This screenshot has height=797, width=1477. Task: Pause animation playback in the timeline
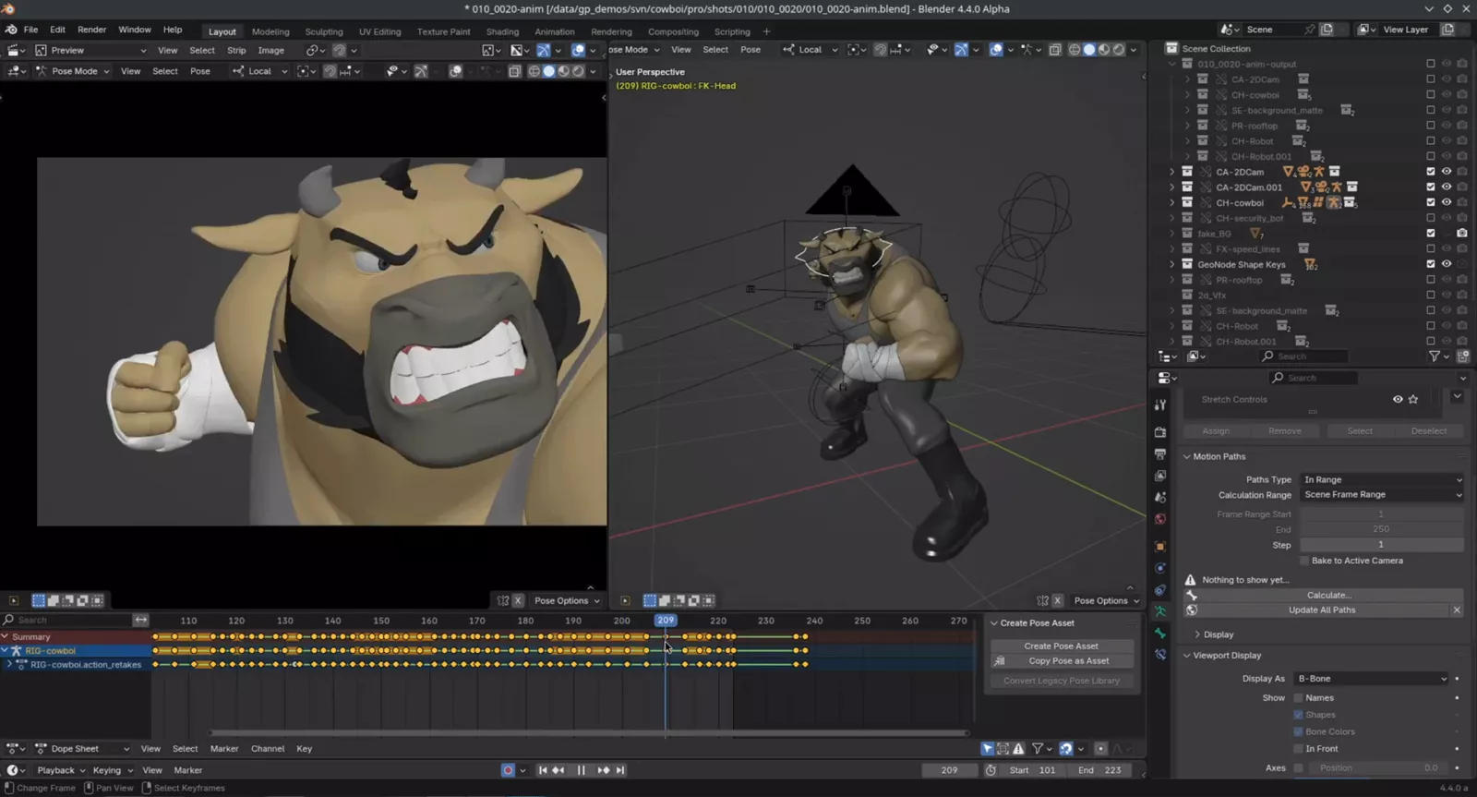(581, 770)
